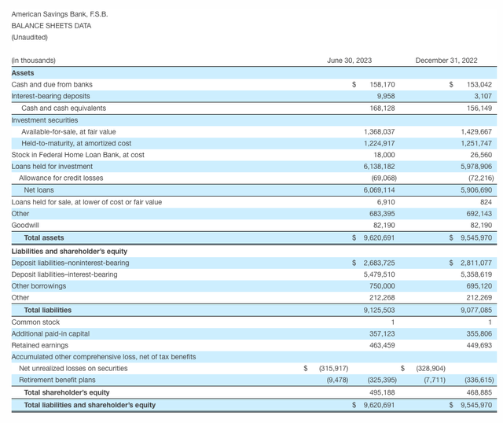Select the value 156,149
Viewport: 503px width, 423px height.
(x=479, y=109)
